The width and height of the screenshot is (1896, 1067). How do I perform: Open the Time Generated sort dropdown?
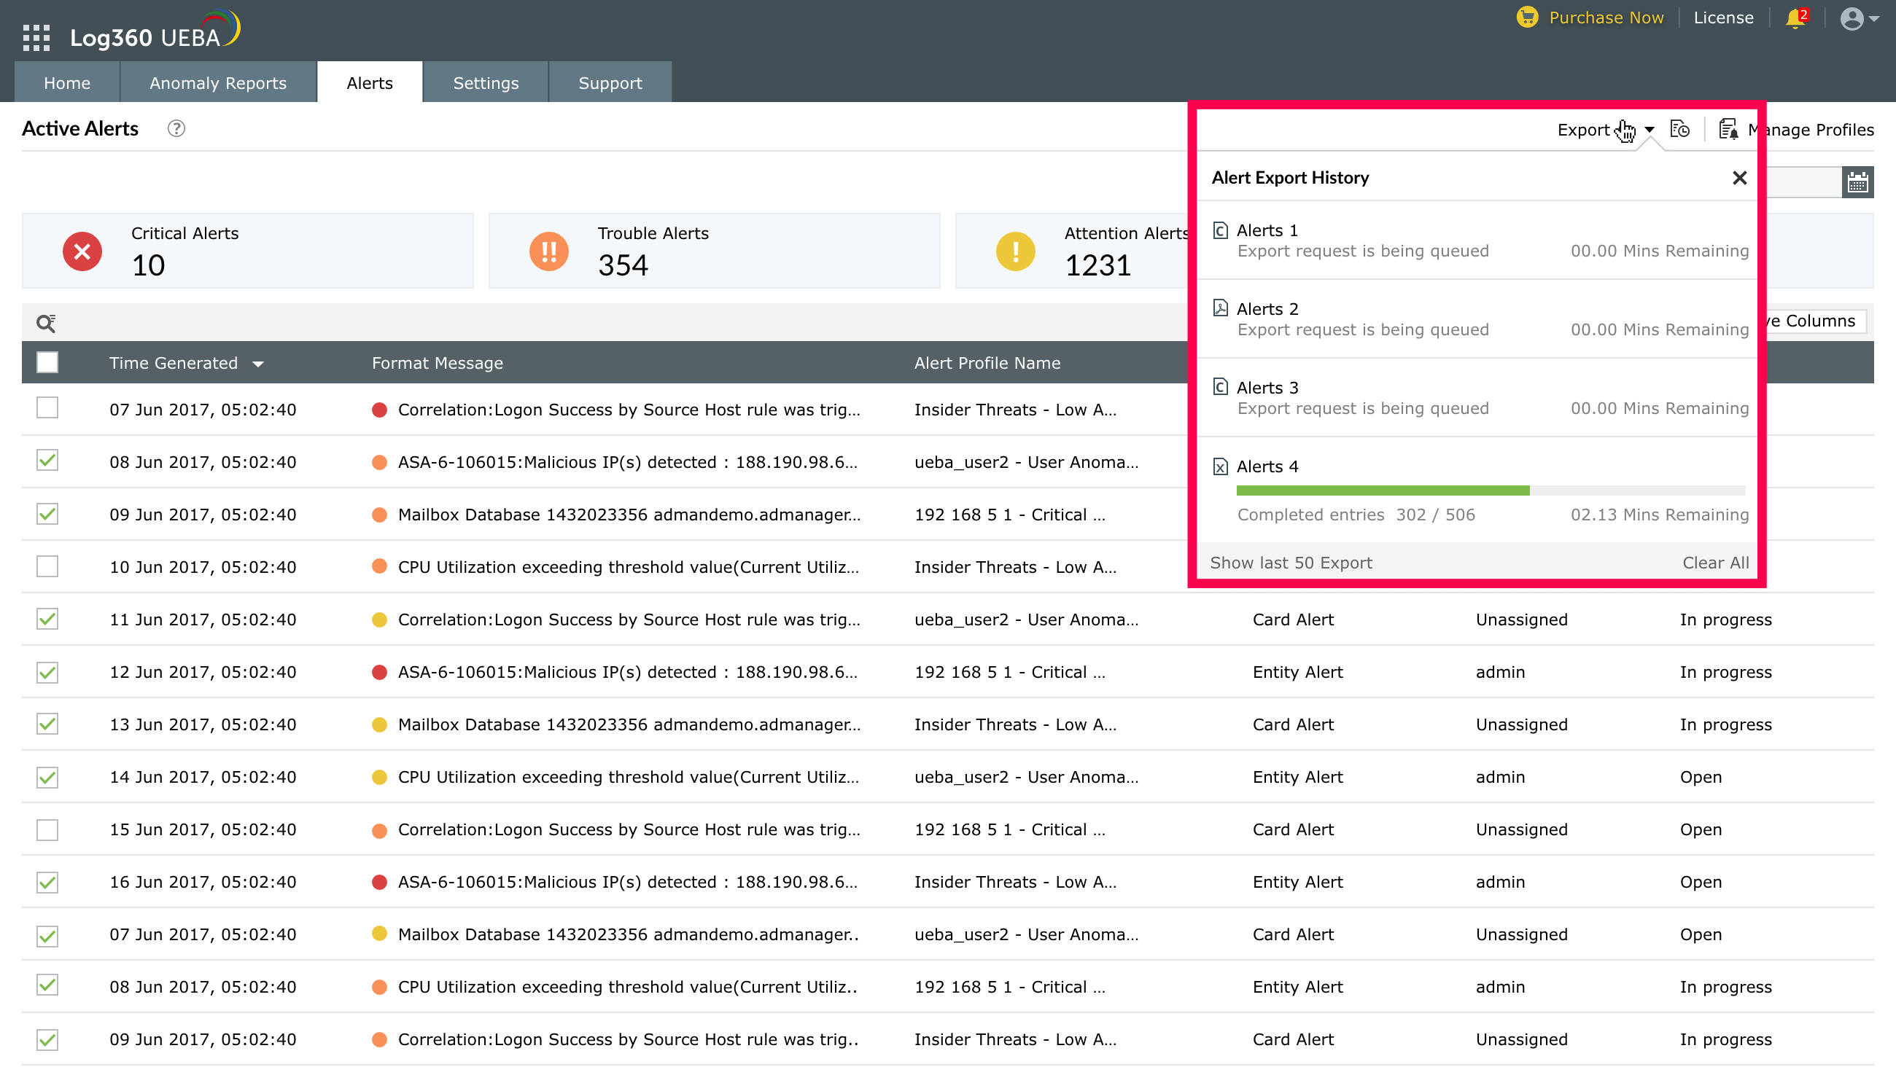(259, 364)
